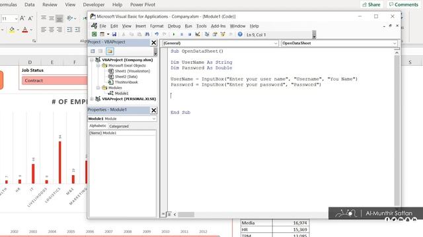Click the code window vertical scrollbar up arrow

(x=397, y=53)
